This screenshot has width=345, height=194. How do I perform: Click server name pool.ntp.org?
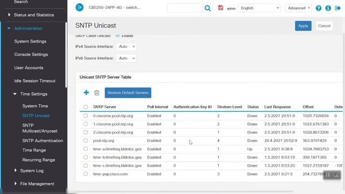pyautogui.click(x=103, y=141)
